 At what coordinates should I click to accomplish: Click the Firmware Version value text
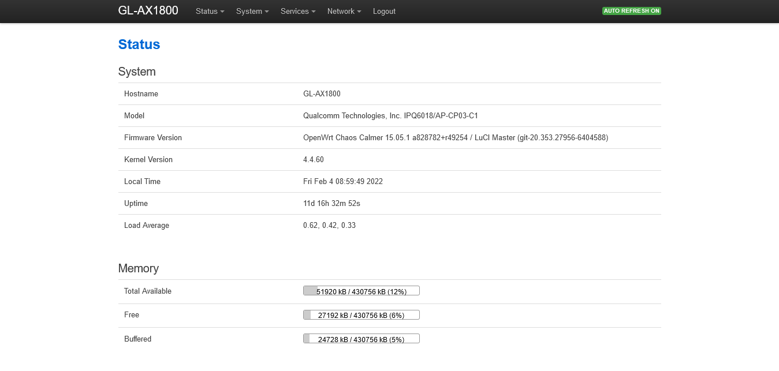coord(455,138)
